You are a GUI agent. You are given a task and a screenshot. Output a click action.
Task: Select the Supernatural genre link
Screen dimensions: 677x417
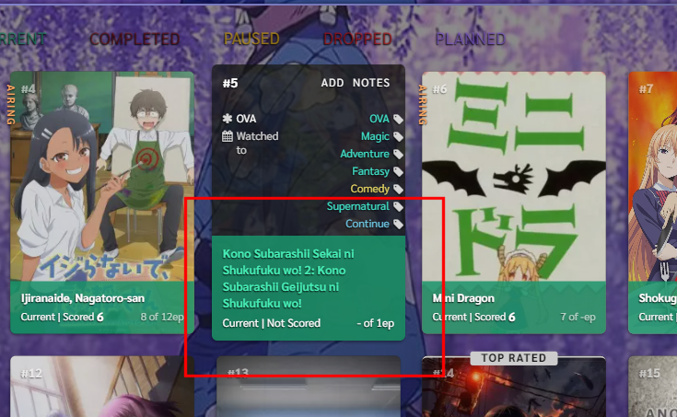[x=357, y=206]
